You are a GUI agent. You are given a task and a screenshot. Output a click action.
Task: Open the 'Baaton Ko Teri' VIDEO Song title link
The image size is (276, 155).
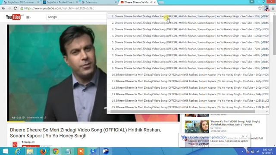click(x=235, y=123)
